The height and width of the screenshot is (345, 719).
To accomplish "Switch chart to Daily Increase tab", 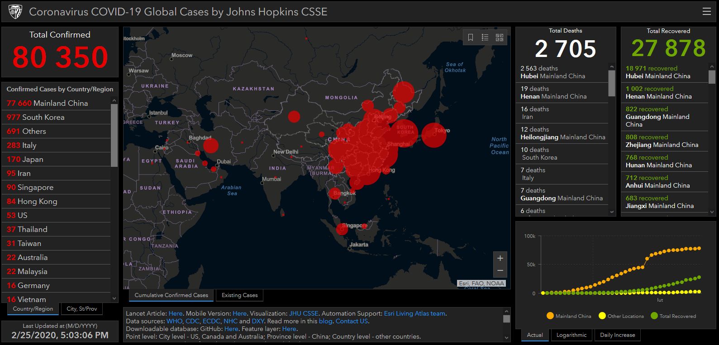I will pyautogui.click(x=618, y=335).
